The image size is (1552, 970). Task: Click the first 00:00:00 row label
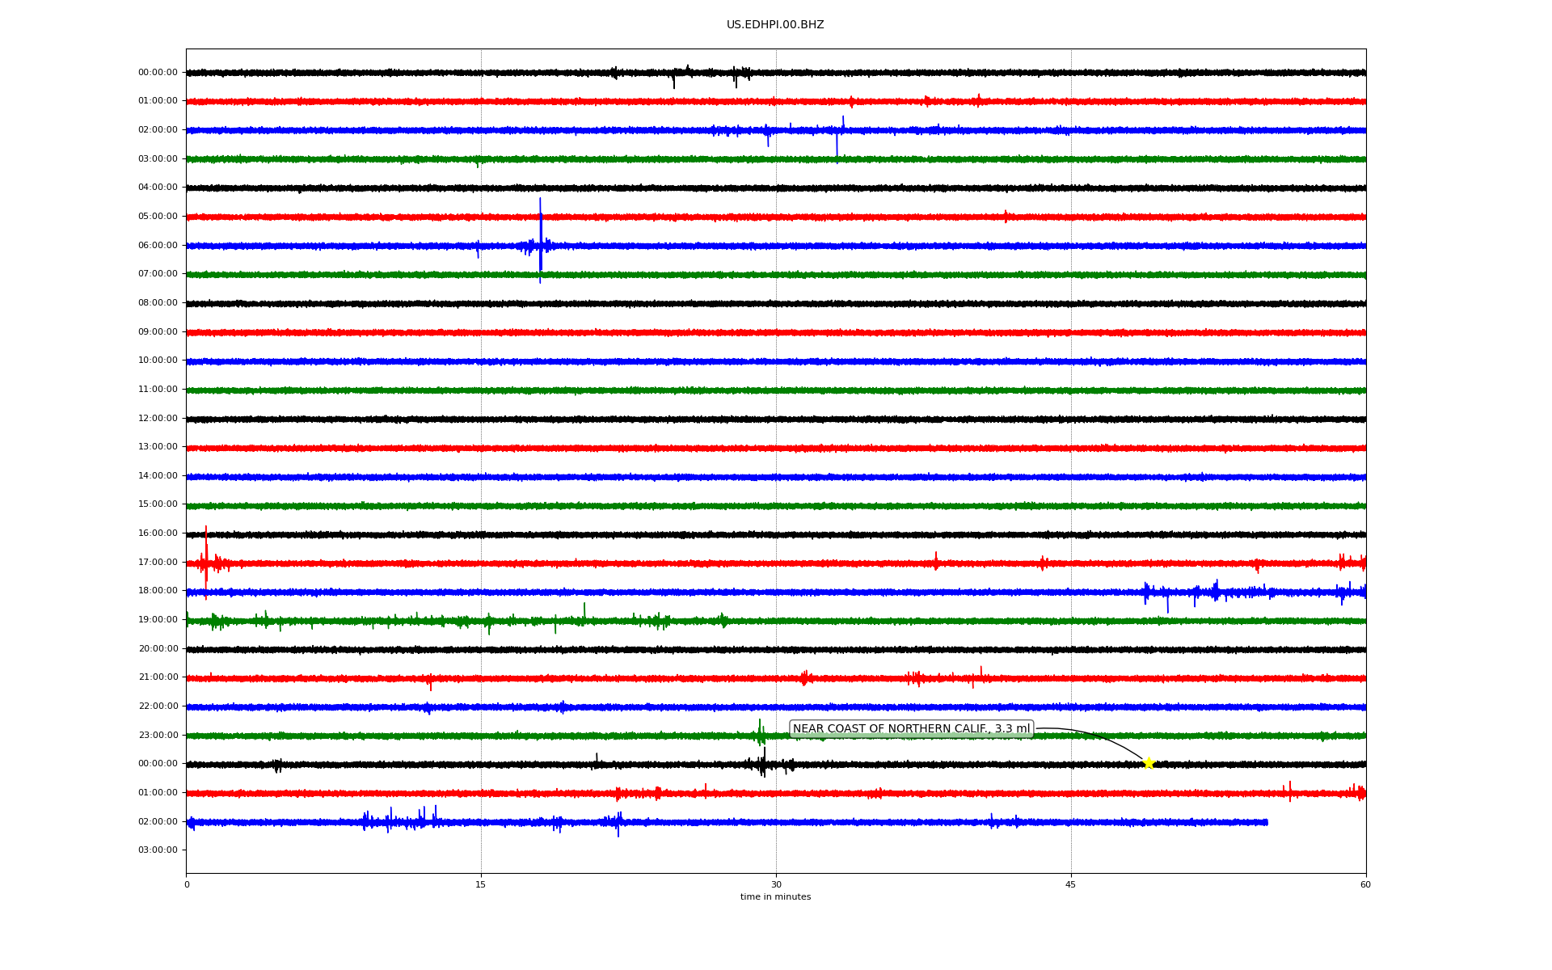pyautogui.click(x=158, y=73)
